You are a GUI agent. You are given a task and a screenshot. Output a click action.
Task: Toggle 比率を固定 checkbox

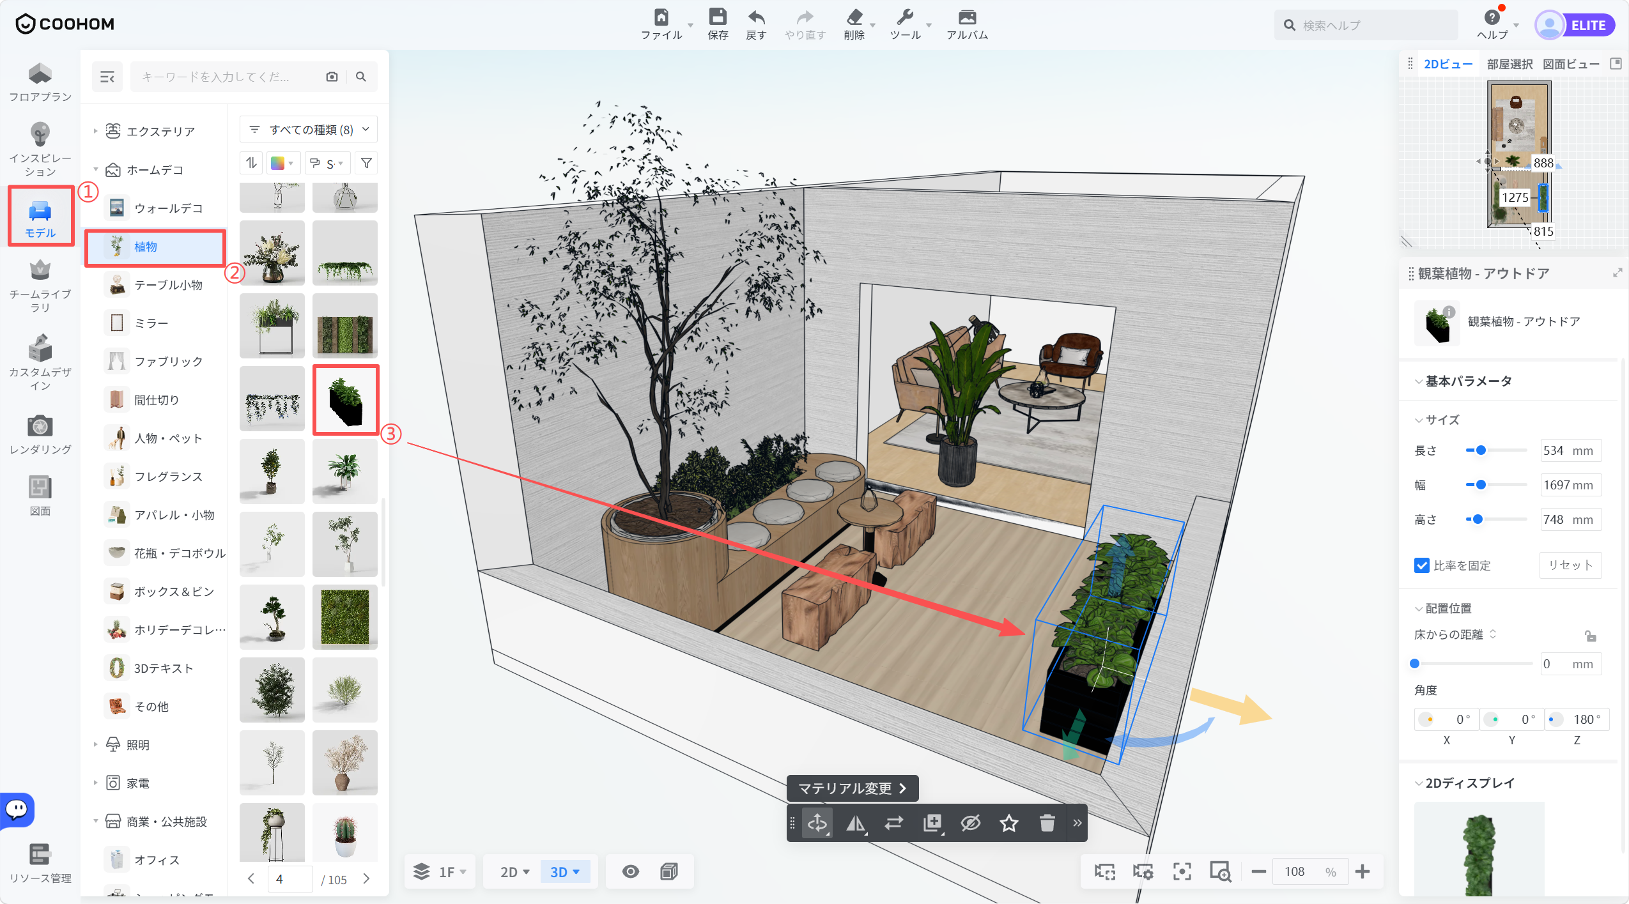coord(1421,565)
